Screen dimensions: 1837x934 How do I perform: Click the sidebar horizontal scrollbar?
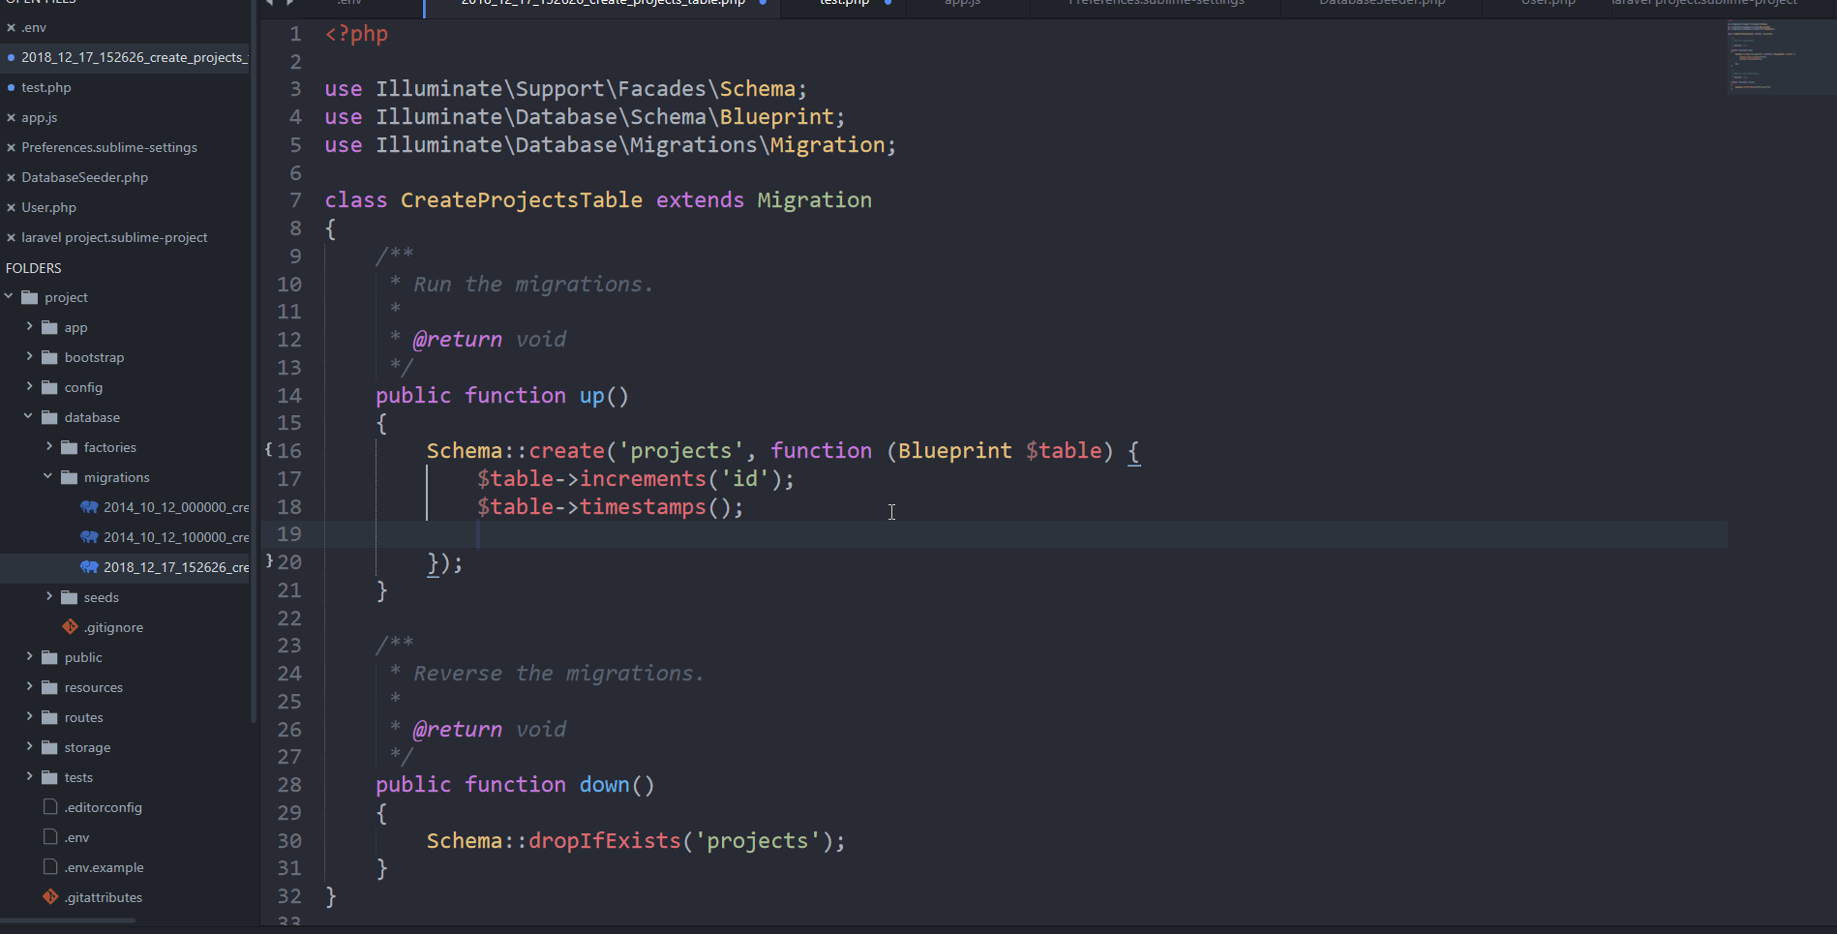(68, 920)
